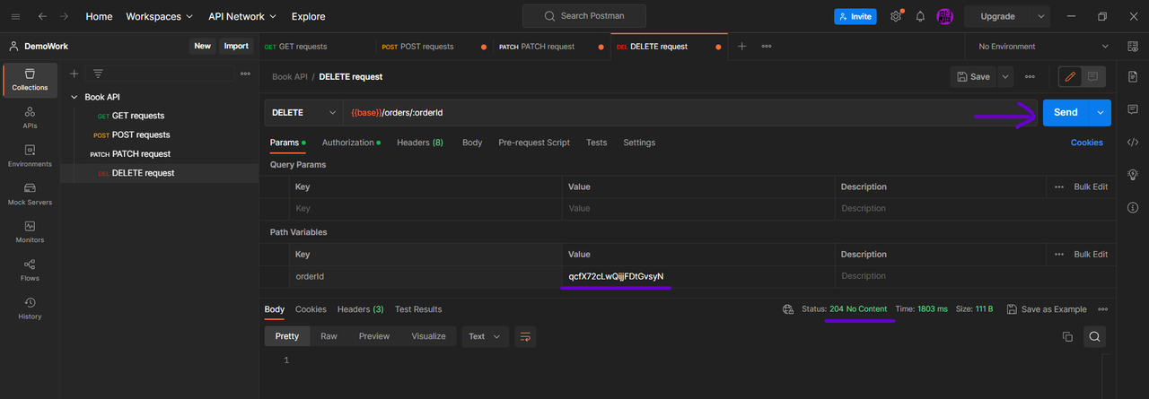Screen dimensions: 1149x399
Task: Expand the Save options arrow
Action: (1005, 77)
